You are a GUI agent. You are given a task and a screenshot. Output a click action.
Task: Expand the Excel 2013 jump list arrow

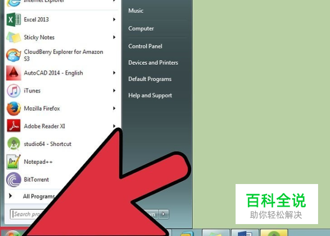pyautogui.click(x=114, y=20)
